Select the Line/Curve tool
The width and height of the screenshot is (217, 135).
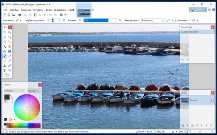(x=9, y=70)
